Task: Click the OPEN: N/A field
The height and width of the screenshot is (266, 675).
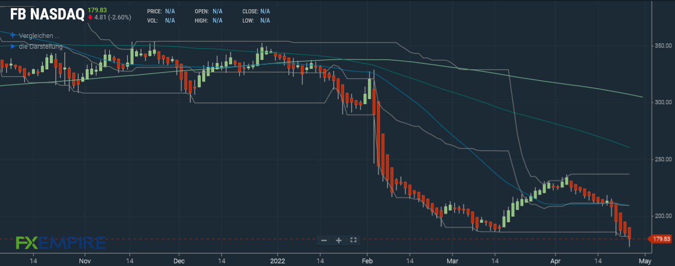Action: tap(209, 11)
